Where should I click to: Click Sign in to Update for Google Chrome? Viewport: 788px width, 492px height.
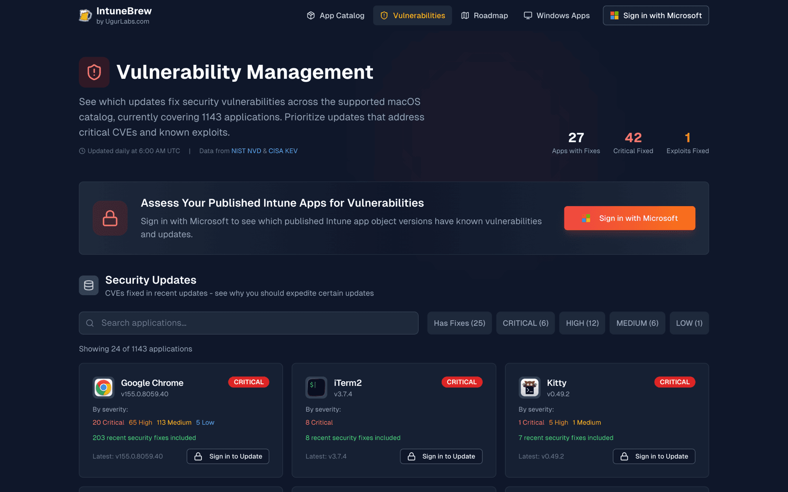[228, 457]
